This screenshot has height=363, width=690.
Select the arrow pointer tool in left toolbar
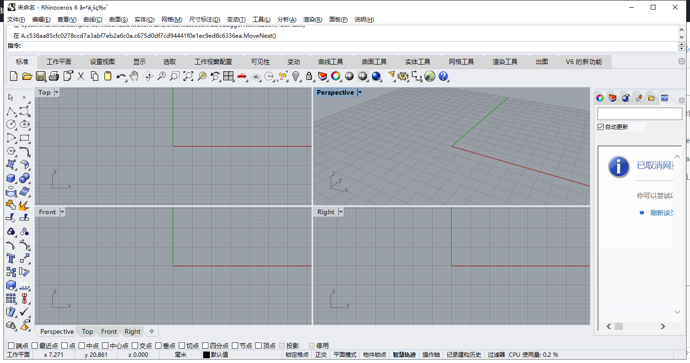point(11,98)
